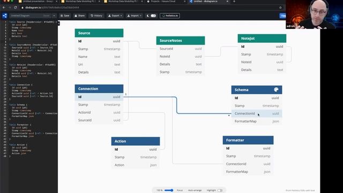Open the diagram name dropdown arrow
This screenshot has height=193, width=343.
coord(54,16)
